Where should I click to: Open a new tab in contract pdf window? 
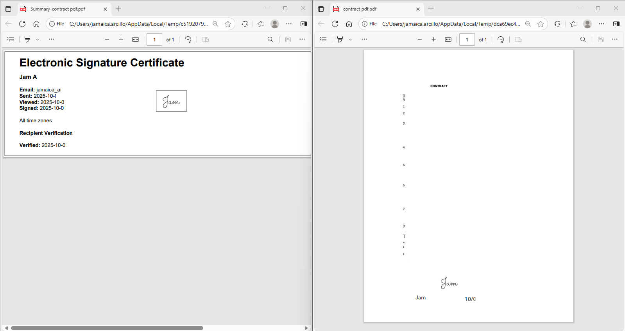pos(431,9)
